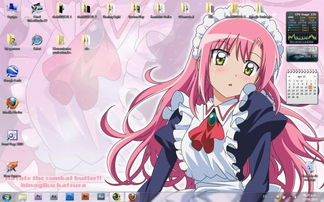This screenshot has width=324, height=202.
Task: Launch Google Earth desktop shortcut
Action: [x=12, y=74]
